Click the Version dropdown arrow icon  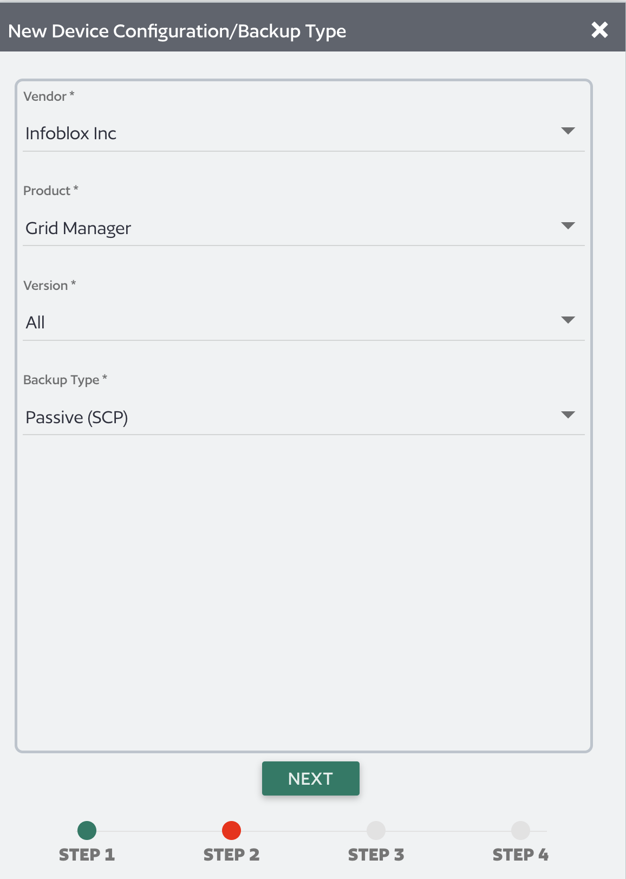point(569,320)
